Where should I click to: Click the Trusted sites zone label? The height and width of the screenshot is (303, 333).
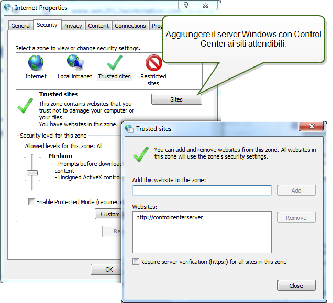click(115, 76)
